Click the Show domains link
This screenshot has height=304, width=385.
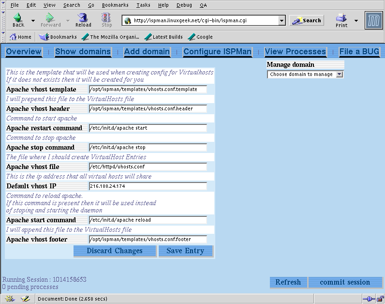click(x=83, y=52)
